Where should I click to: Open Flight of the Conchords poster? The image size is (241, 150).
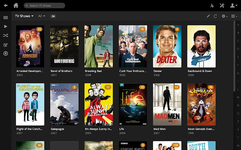click(x=30, y=104)
